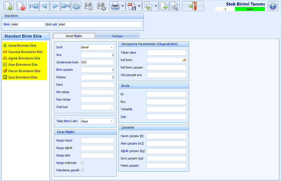Click the cancel save diskette icon

[x=101, y=6]
